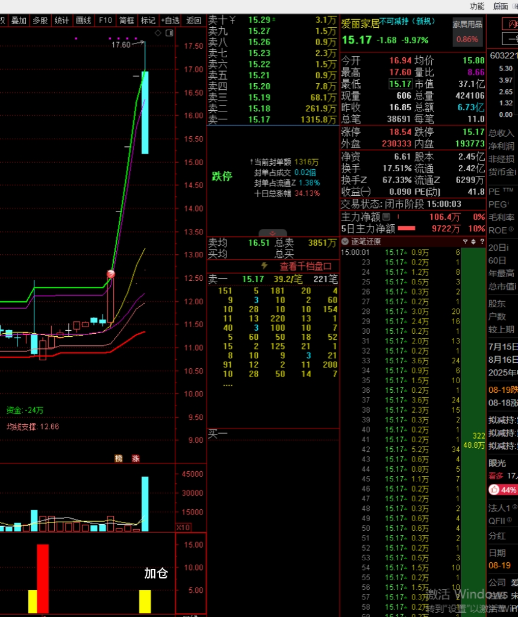Viewport: 518px width, 617px height.
Task: Click the filter icon in 逐笔还原 header
Action: 465,242
